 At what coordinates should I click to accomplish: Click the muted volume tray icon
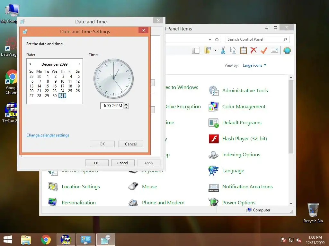point(298,240)
